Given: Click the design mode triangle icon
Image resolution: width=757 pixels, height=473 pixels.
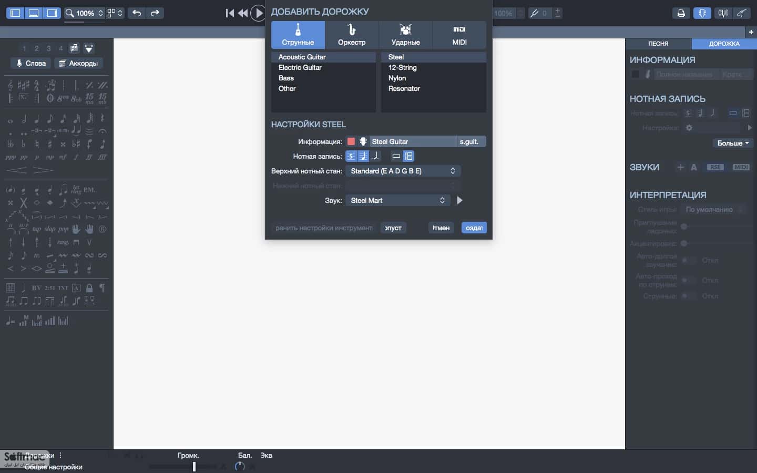Looking at the screenshot, I should point(89,48).
